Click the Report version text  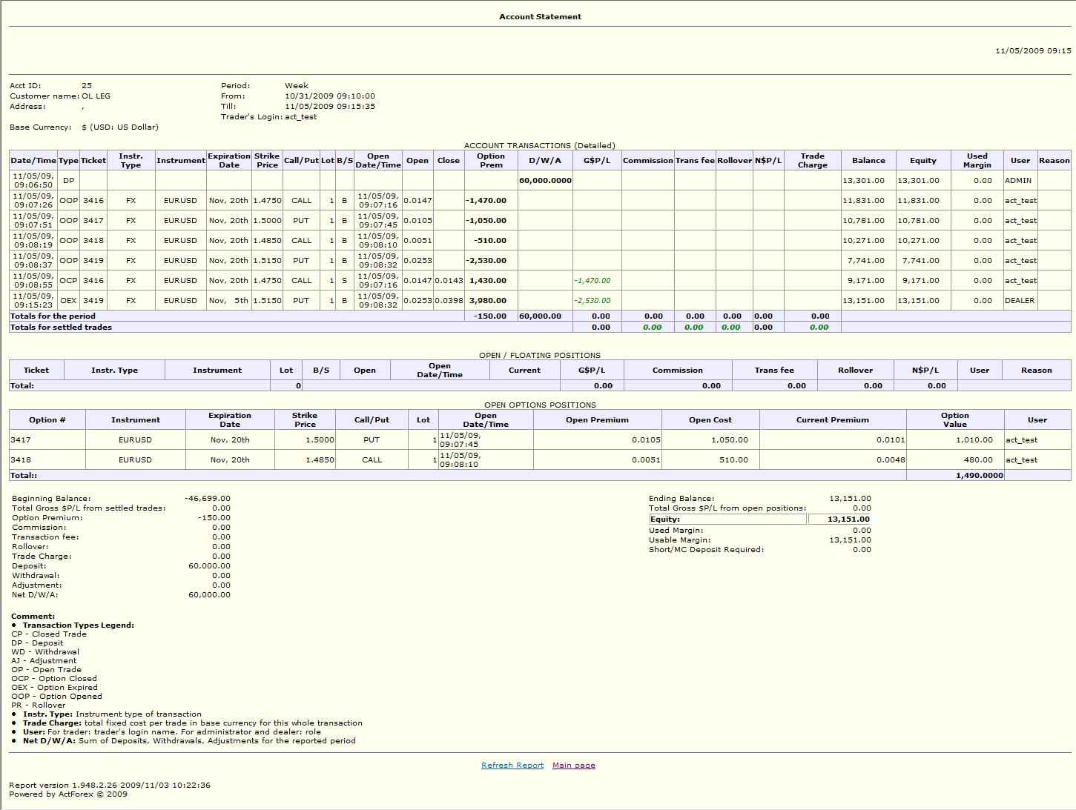coord(110,786)
